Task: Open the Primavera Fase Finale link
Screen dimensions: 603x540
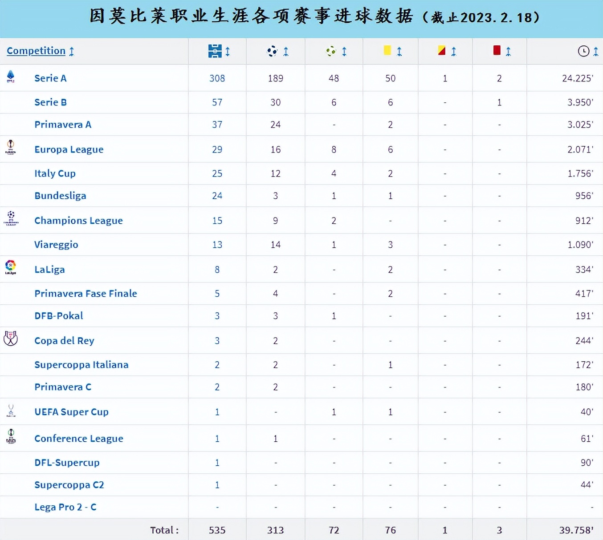Action: [x=86, y=294]
